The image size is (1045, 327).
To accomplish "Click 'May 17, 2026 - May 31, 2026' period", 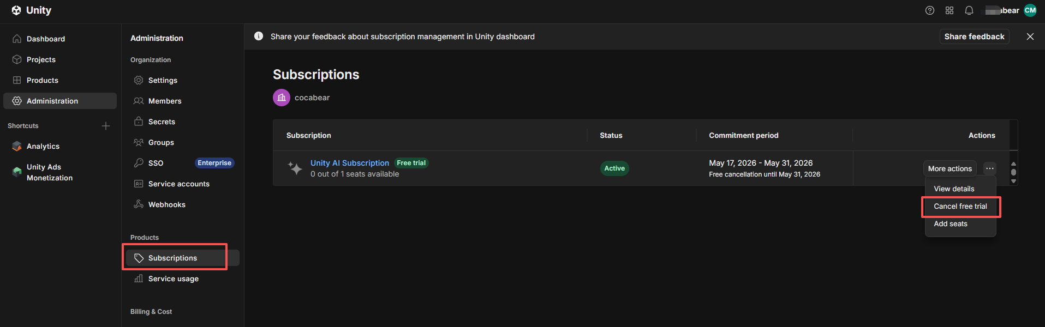I will click(x=761, y=163).
